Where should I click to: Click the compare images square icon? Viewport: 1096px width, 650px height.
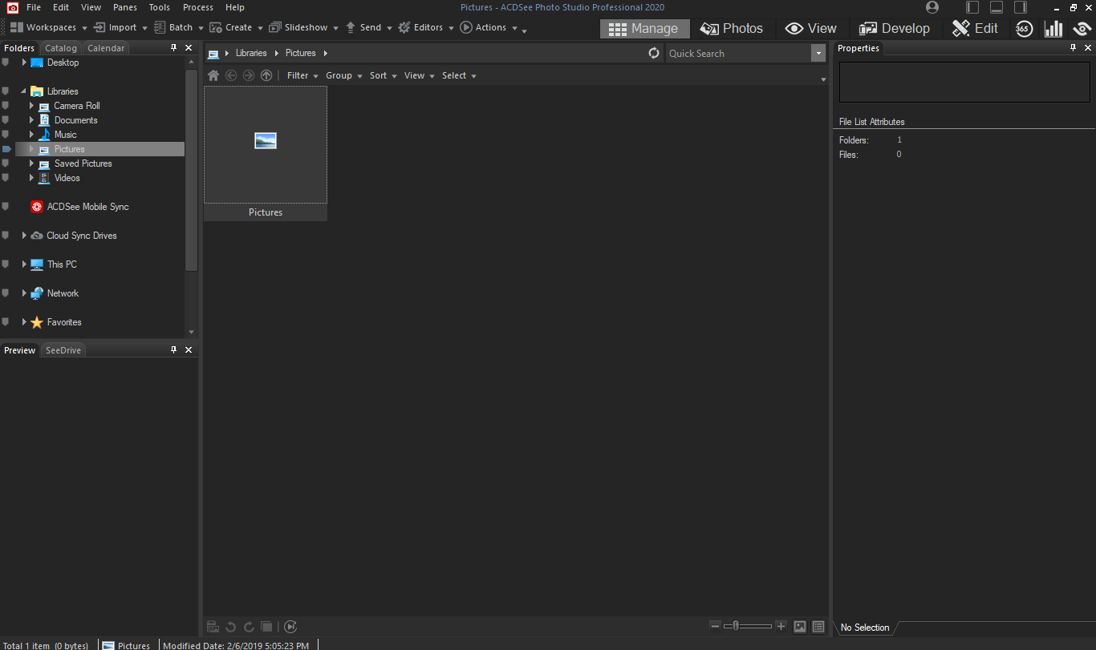coord(266,627)
